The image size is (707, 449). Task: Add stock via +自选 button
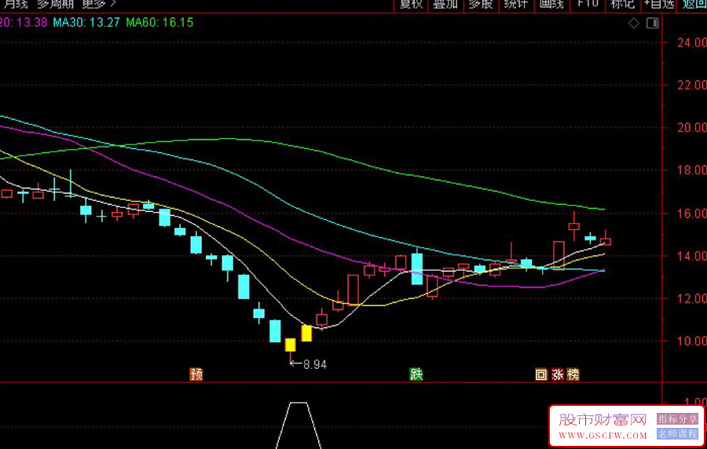(659, 4)
